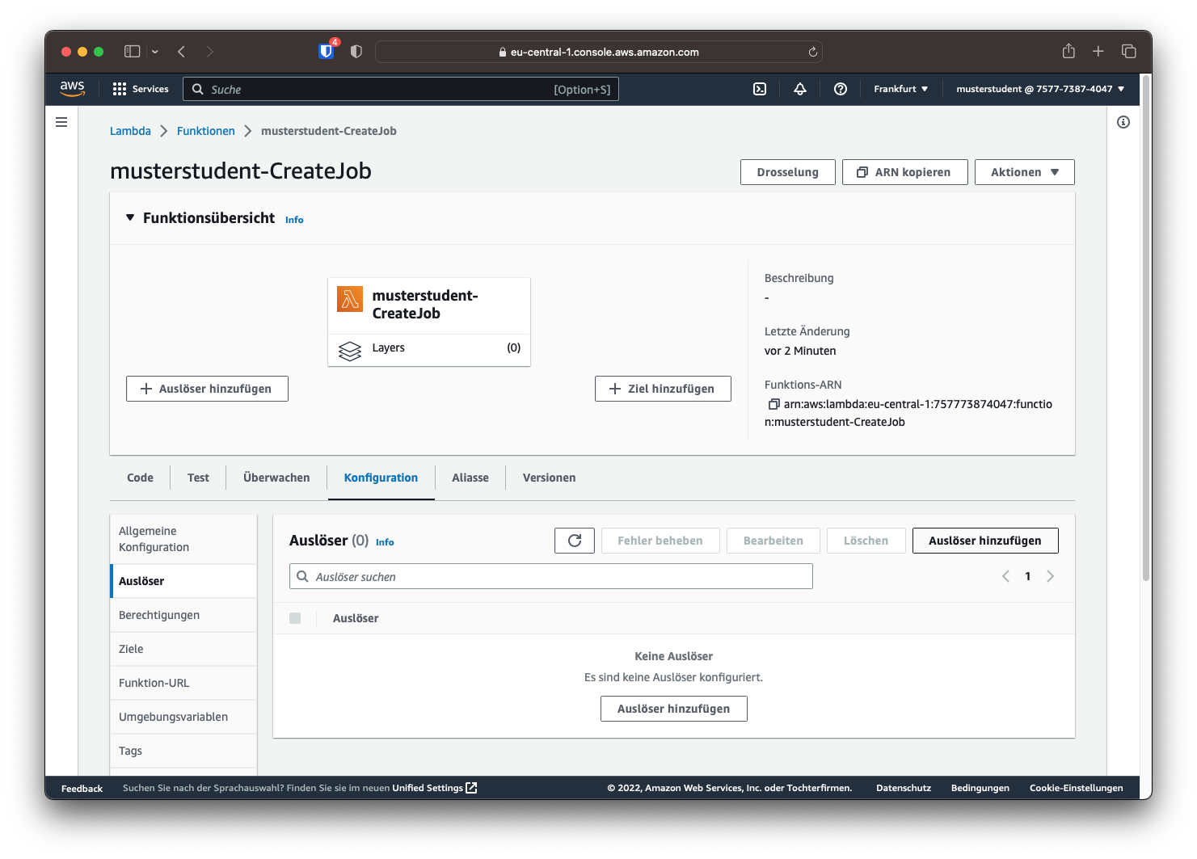Click Ziel hinzufügen button

pos(663,389)
